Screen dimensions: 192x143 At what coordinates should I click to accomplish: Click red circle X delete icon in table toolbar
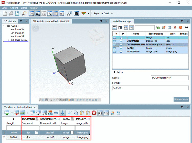coord(94,113)
